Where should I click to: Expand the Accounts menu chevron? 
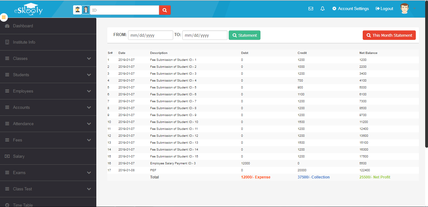pos(89,108)
